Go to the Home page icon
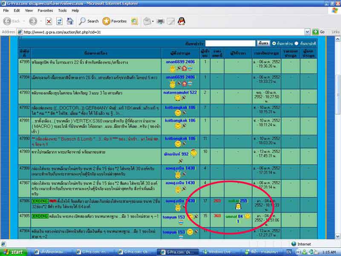This screenshot has height=256, width=341. (x=70, y=21)
